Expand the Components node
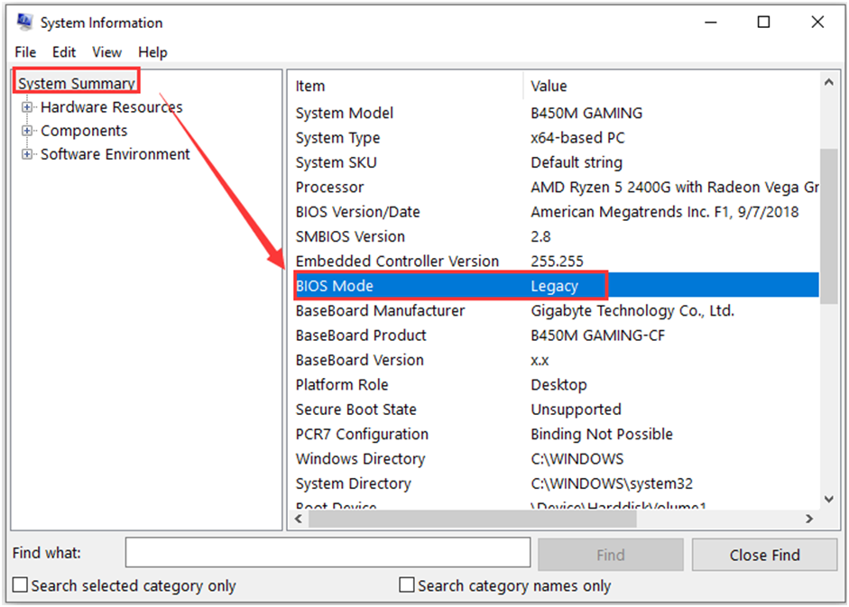This screenshot has height=607, width=849. pos(26,131)
